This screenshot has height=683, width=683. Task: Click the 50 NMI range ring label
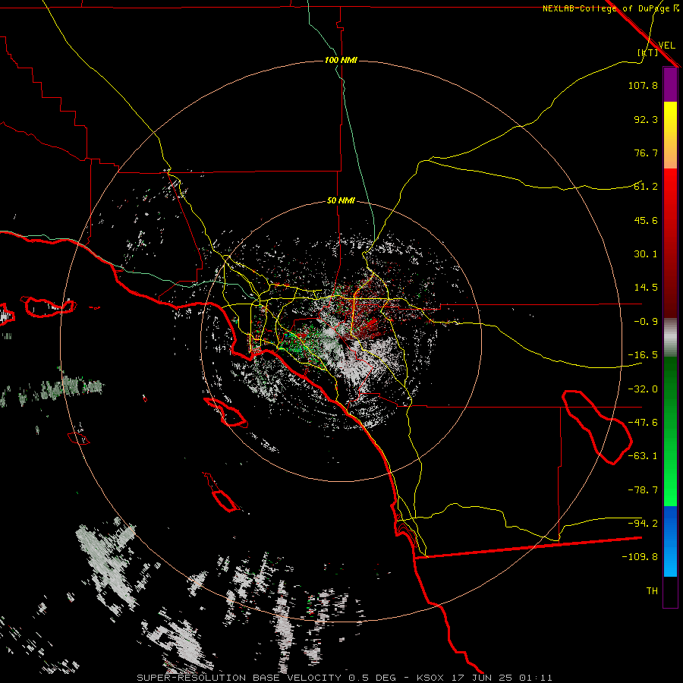[x=341, y=201]
